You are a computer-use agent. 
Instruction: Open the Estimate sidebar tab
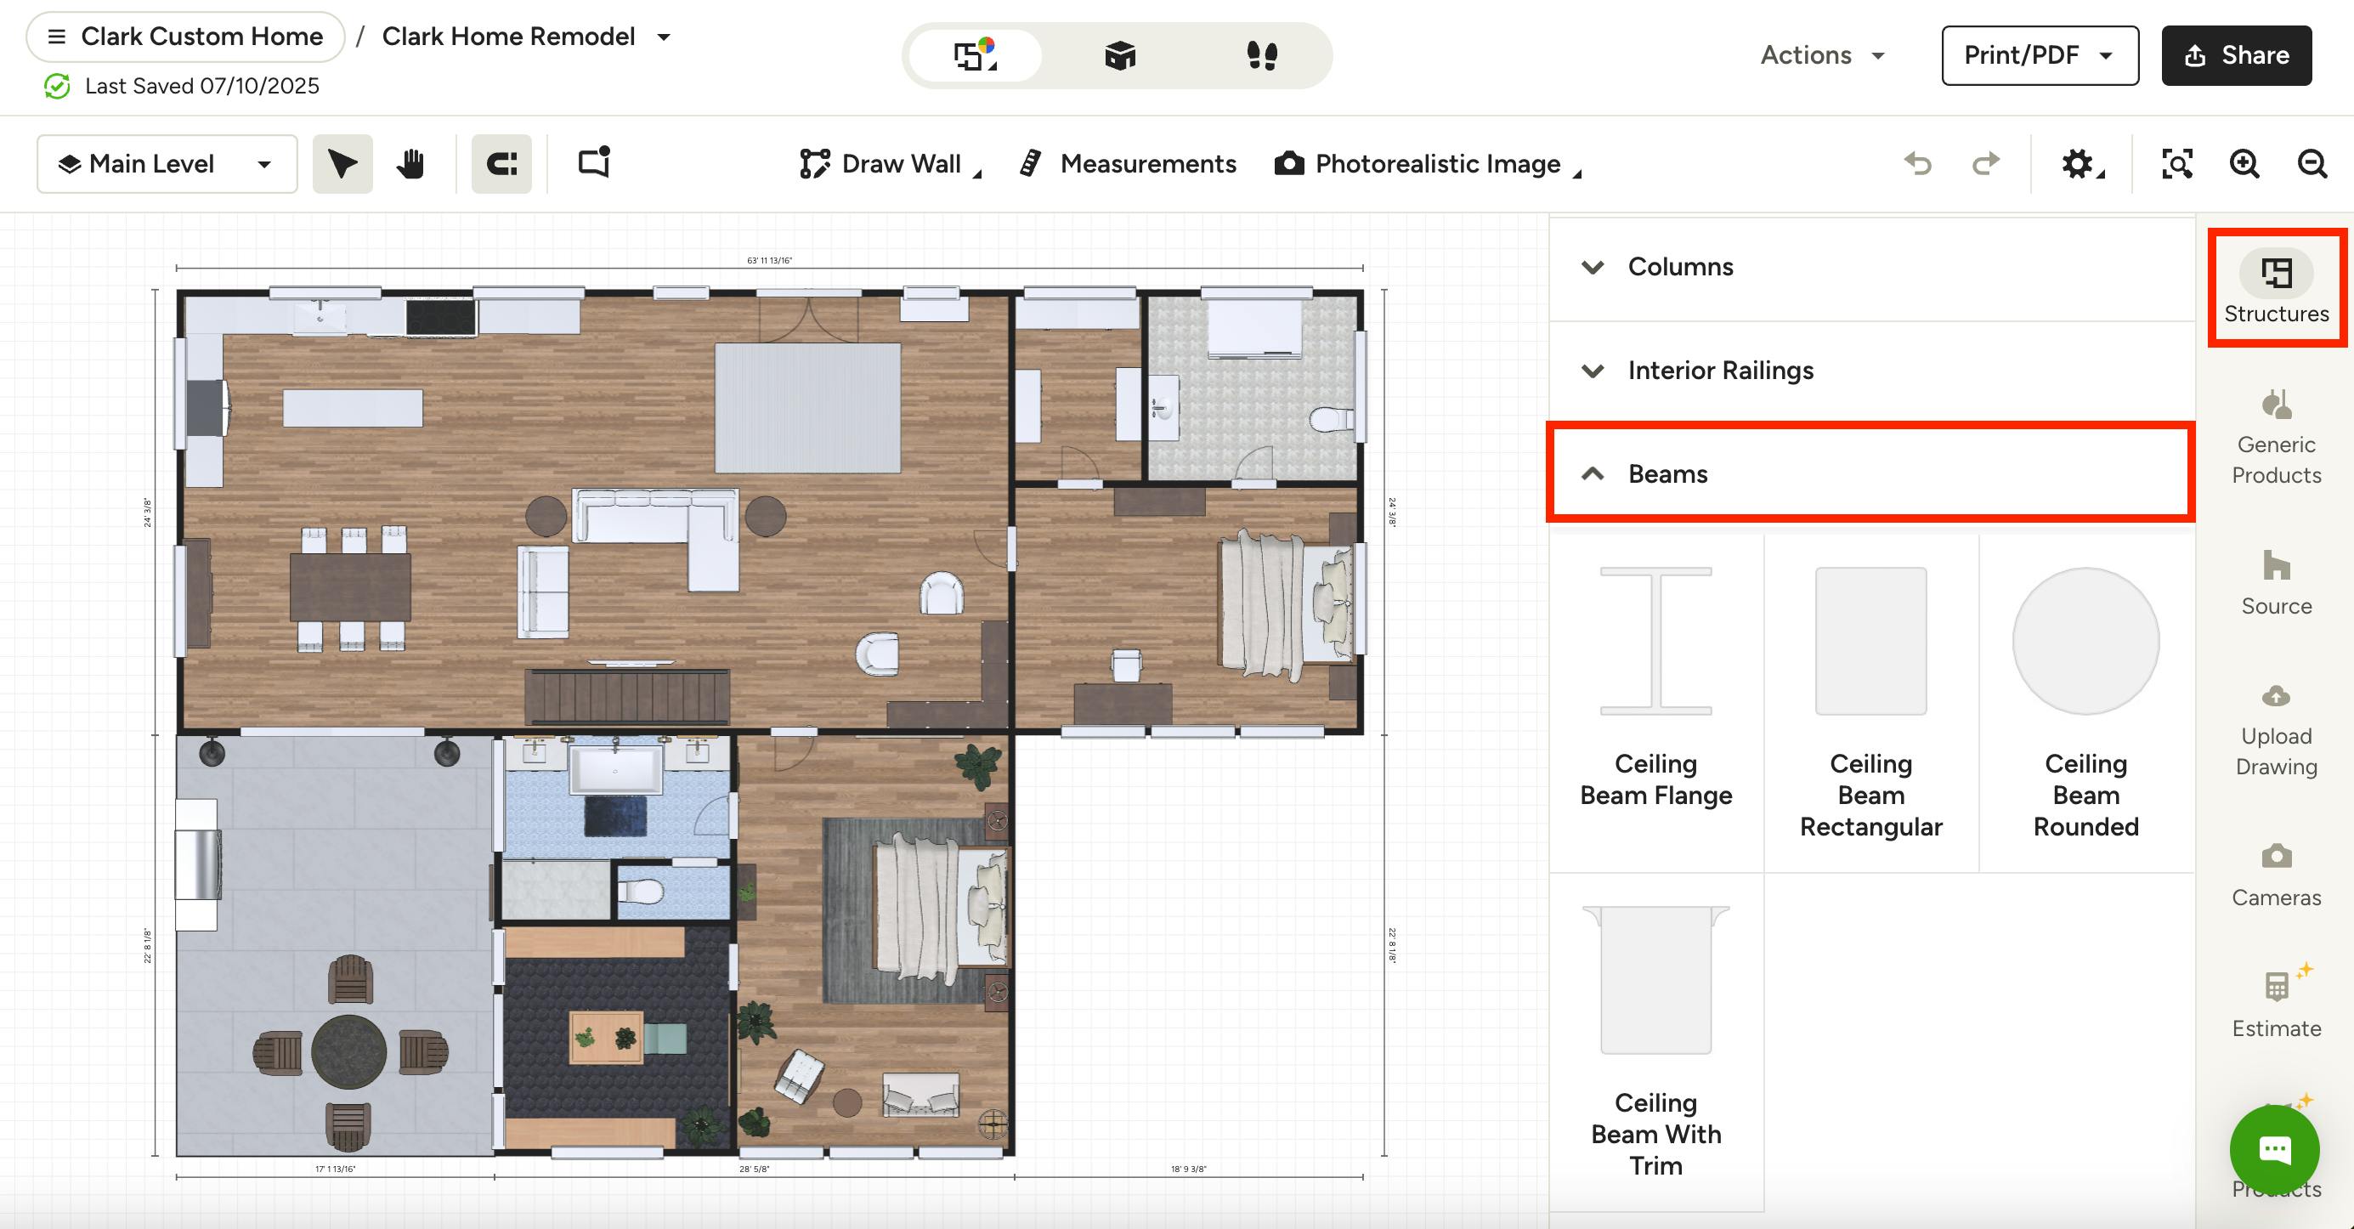[2277, 1002]
